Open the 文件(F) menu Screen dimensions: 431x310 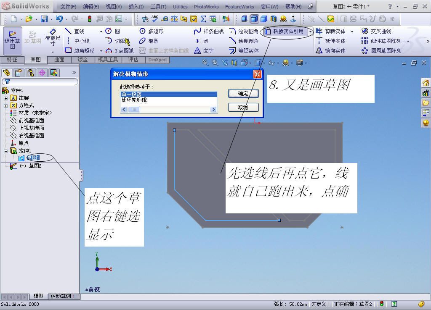[68, 7]
